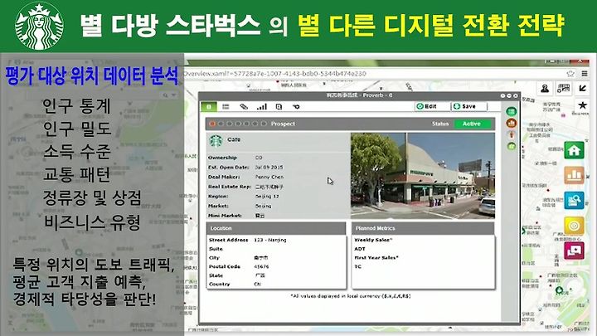Screen dimensions: 597x336
Task: Open the pink chat star tile
Action: [574, 251]
